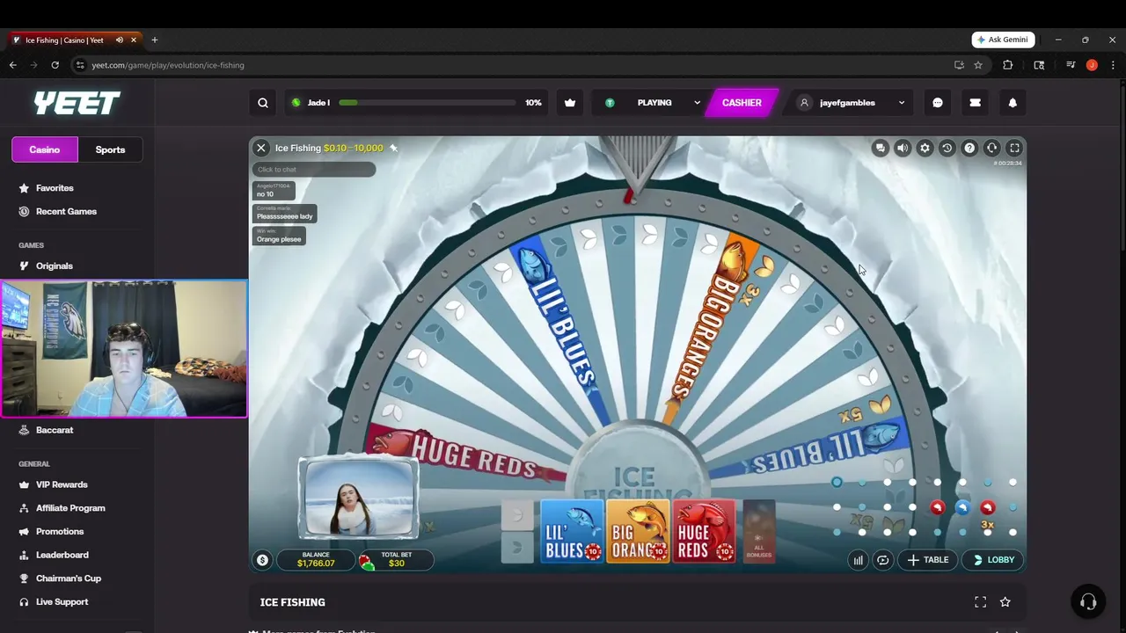The image size is (1126, 633).
Task: Contact live support headset in game
Action: pyautogui.click(x=991, y=149)
